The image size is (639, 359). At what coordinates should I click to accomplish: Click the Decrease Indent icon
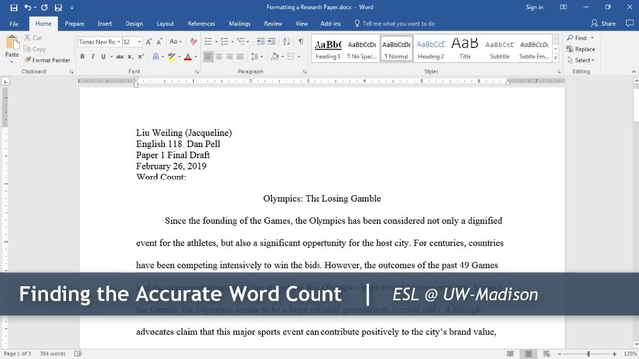click(x=260, y=42)
